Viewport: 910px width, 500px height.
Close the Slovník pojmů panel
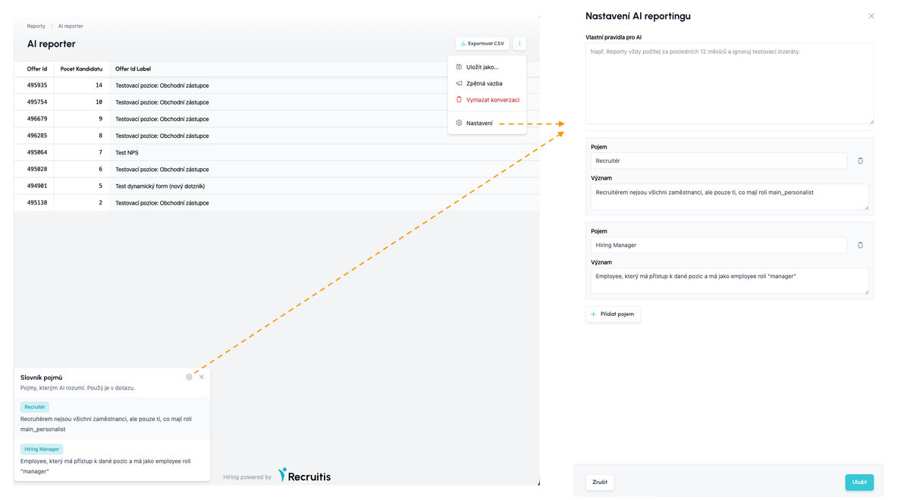point(202,377)
